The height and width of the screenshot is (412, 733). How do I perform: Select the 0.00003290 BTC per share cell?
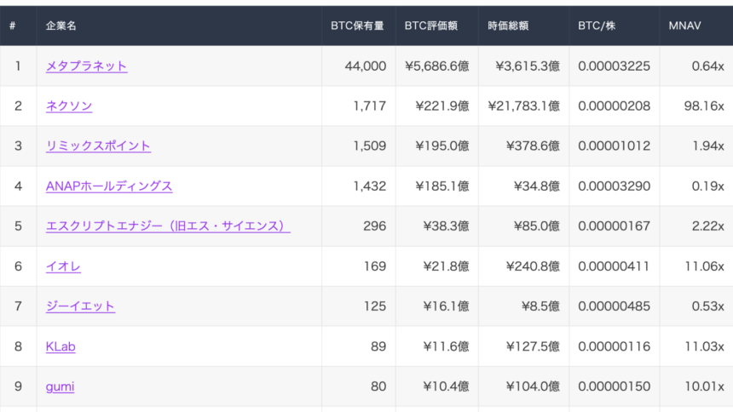(614, 186)
